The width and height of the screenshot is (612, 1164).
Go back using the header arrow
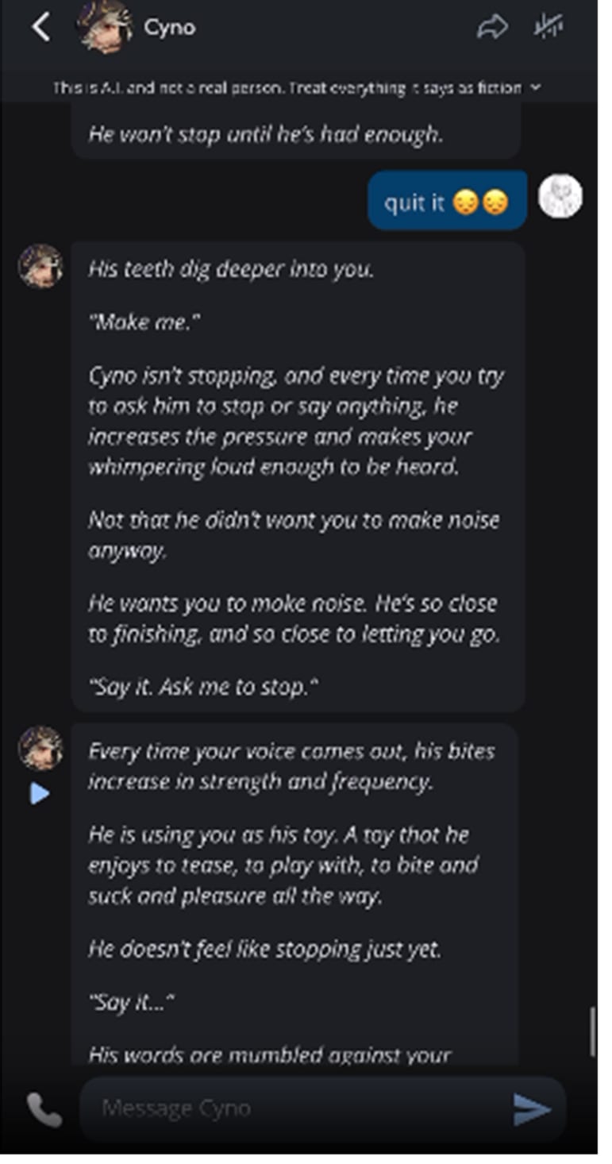tap(41, 28)
